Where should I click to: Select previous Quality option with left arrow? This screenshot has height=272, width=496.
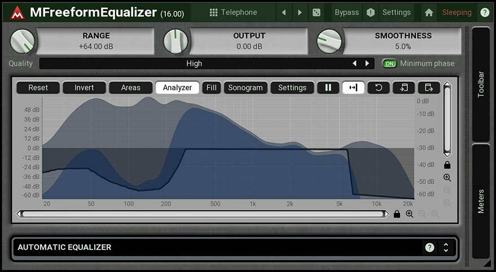354,64
